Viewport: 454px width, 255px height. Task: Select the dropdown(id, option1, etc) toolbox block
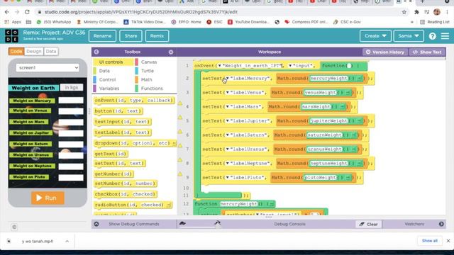tap(135, 143)
